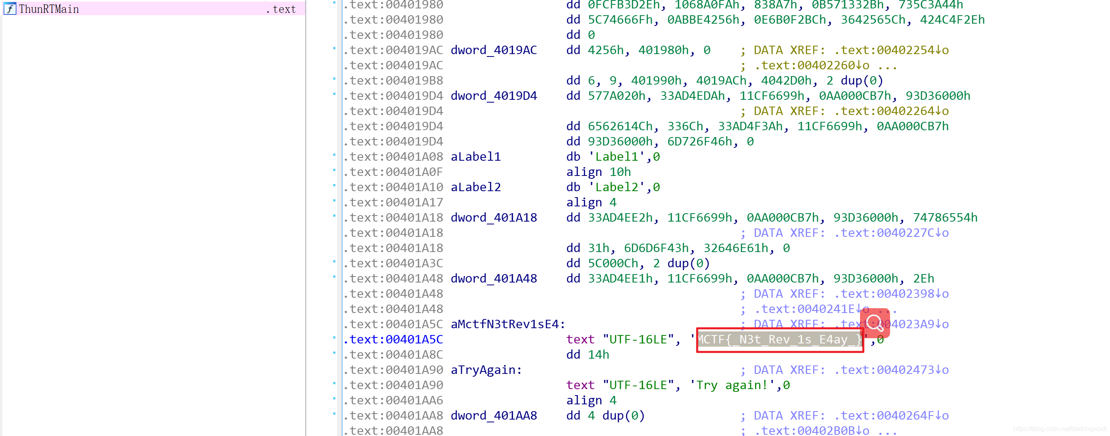Click the dword_401A48 label
This screenshot has width=1110, height=436.
pyautogui.click(x=493, y=279)
